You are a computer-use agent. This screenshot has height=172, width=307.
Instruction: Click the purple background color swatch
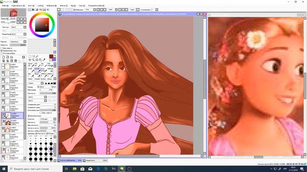(x=54, y=59)
